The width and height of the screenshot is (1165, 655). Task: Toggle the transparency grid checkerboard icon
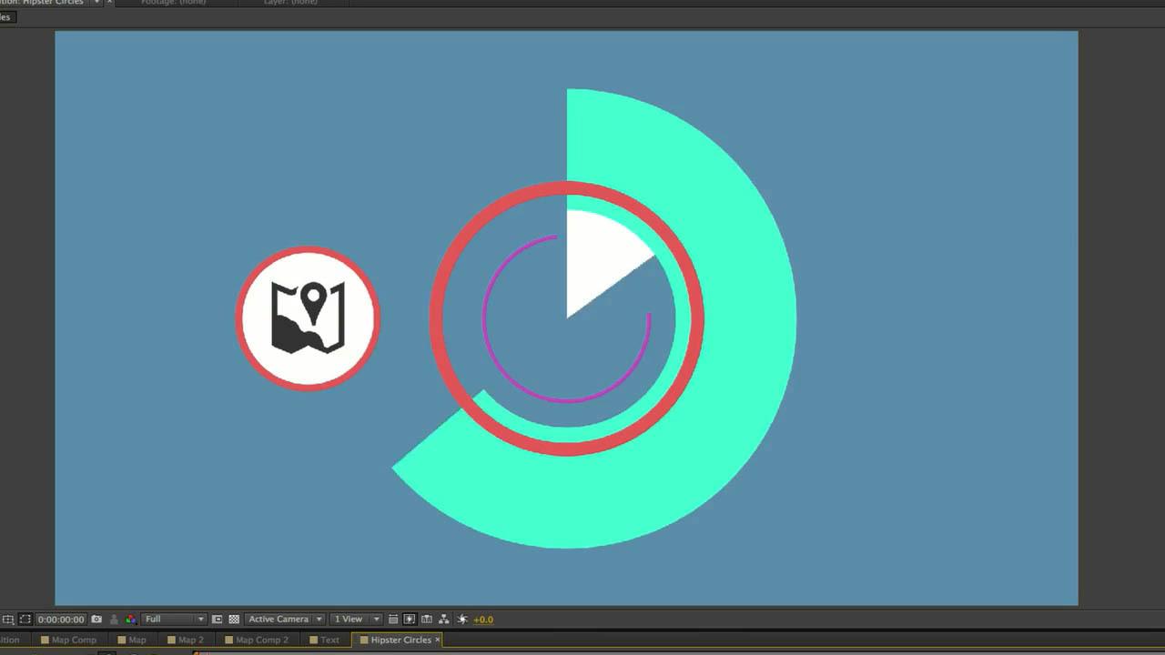click(x=234, y=619)
